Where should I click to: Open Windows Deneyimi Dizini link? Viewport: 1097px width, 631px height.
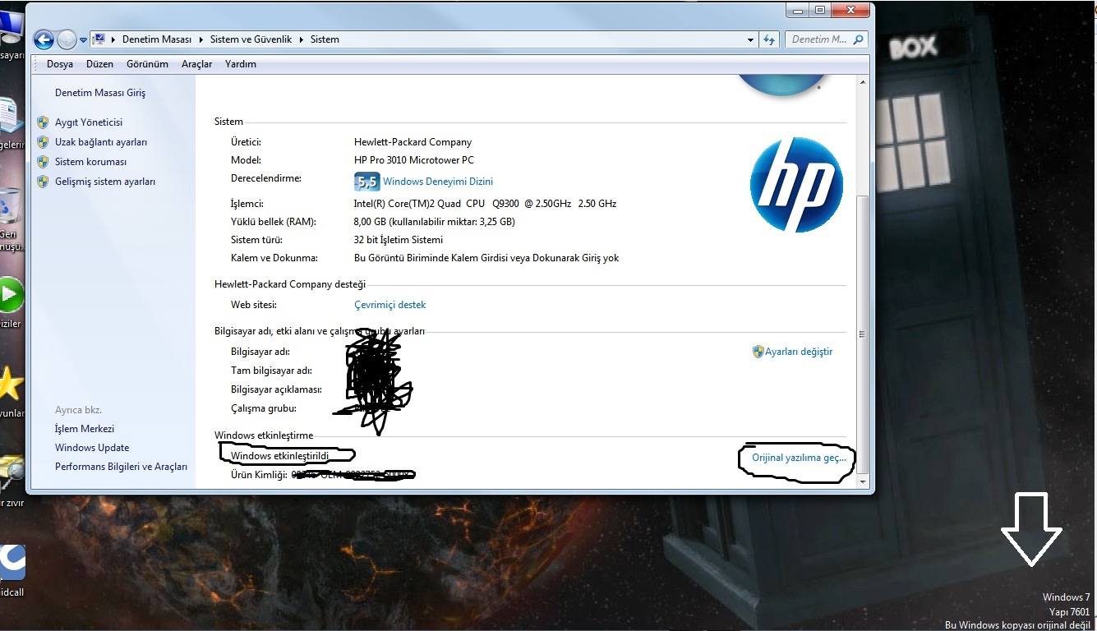[438, 182]
